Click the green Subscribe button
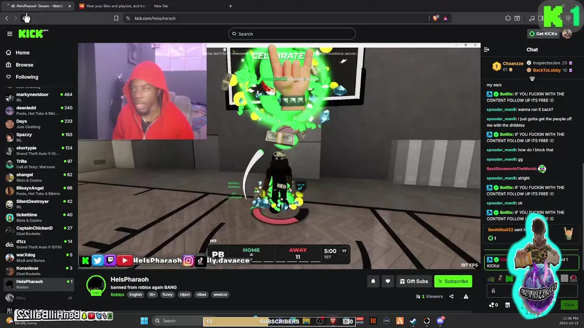 pos(453,282)
